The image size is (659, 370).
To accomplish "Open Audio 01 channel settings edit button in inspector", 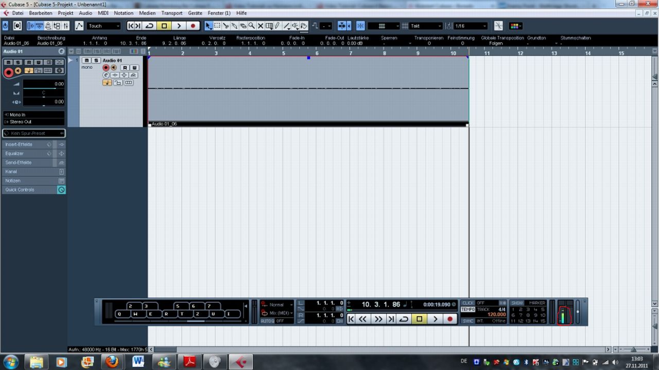I will click(x=61, y=51).
